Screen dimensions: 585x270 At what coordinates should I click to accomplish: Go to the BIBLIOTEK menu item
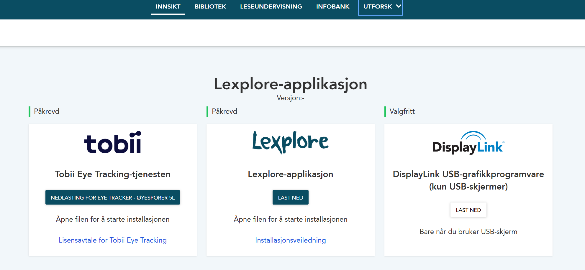[x=210, y=6]
